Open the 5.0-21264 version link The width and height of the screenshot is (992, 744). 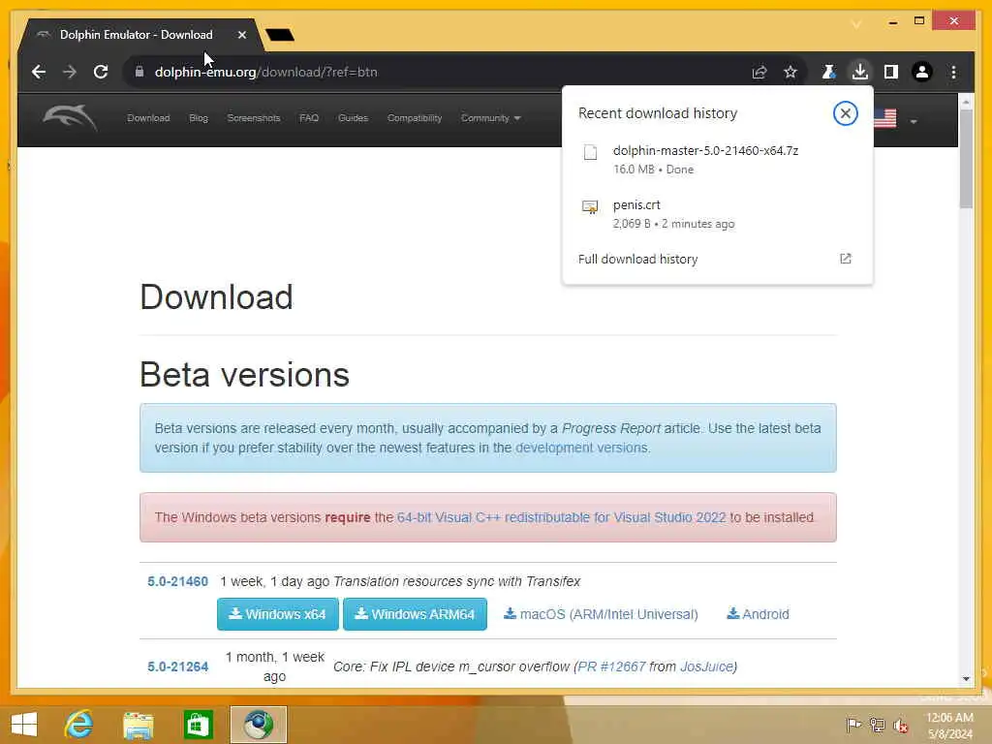(178, 666)
